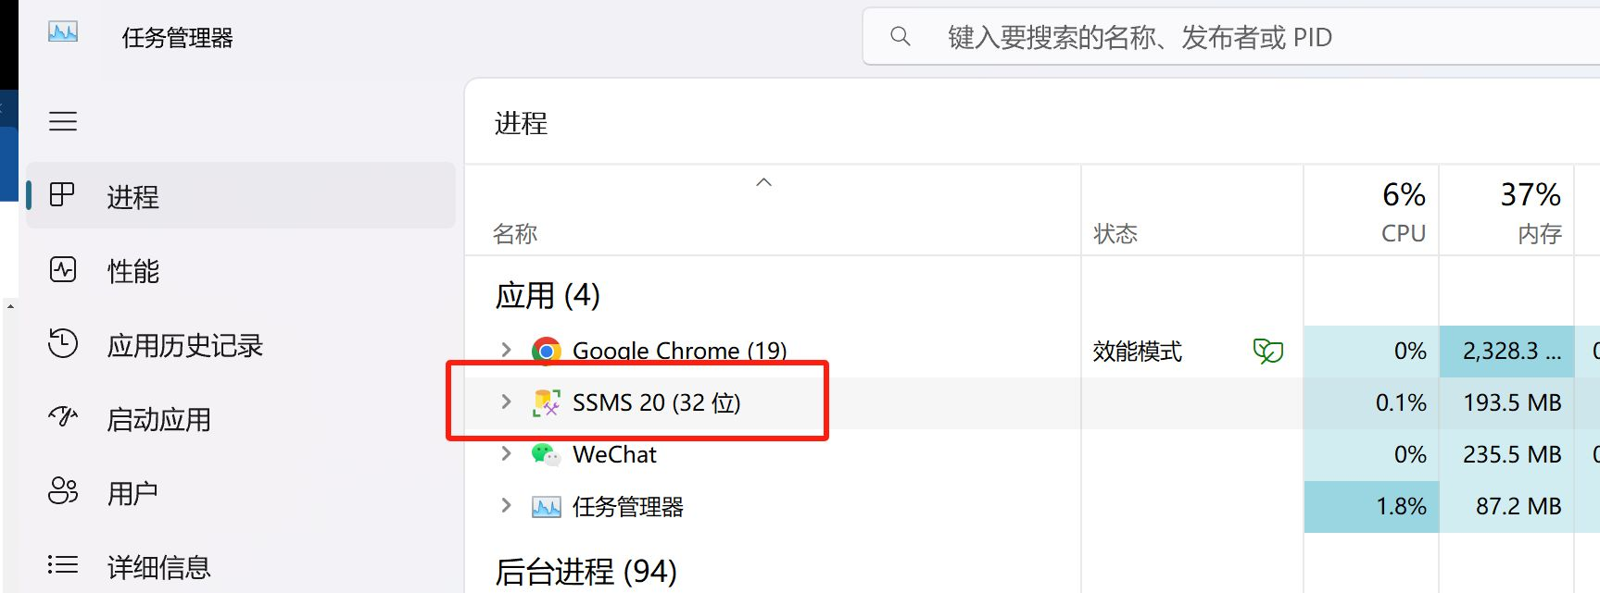This screenshot has height=593, width=1600.
Task: Expand the SSMS 20 (32 位) process
Action: [506, 402]
